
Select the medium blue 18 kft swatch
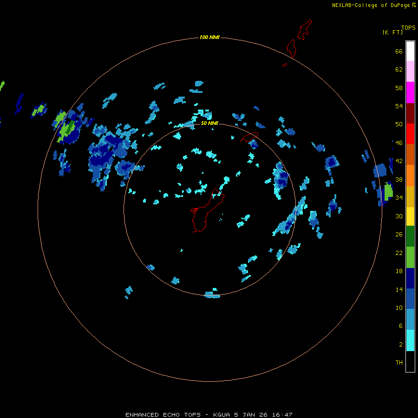(410, 299)
